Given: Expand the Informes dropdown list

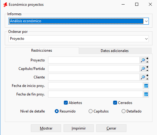Looking at the screenshot, I should [x=146, y=21].
